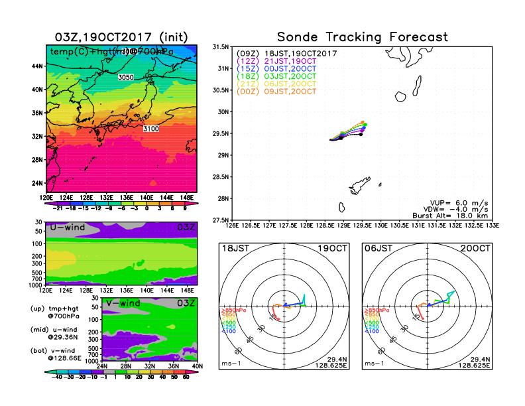Click the "Sonde Tracking Forecast" title

(x=363, y=37)
